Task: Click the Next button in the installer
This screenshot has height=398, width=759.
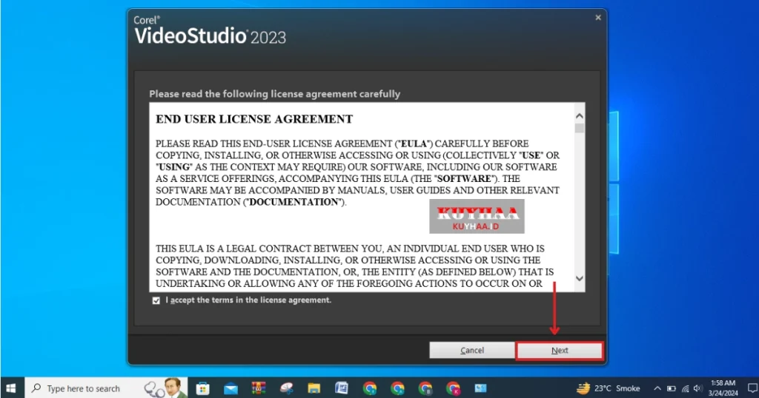Action: click(560, 351)
